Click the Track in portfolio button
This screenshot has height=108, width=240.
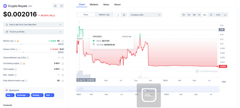click(33, 32)
